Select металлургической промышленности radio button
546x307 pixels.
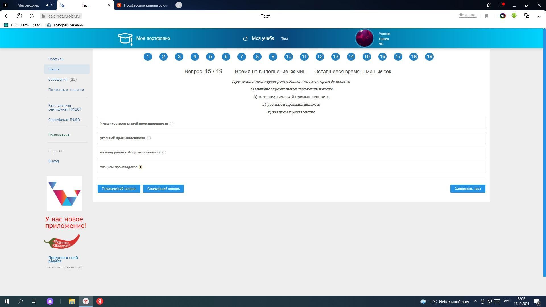(x=164, y=152)
